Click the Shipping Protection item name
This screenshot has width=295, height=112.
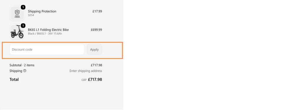coord(42,11)
